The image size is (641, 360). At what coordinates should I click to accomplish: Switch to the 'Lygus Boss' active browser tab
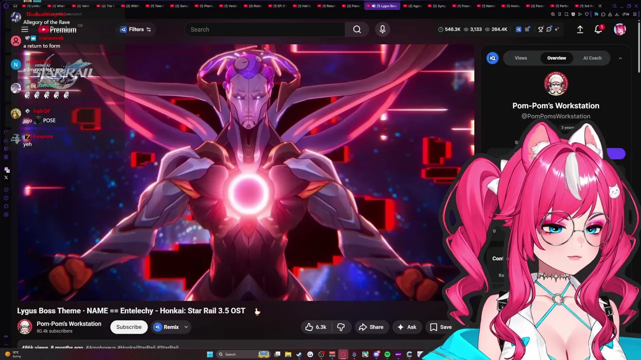[383, 6]
